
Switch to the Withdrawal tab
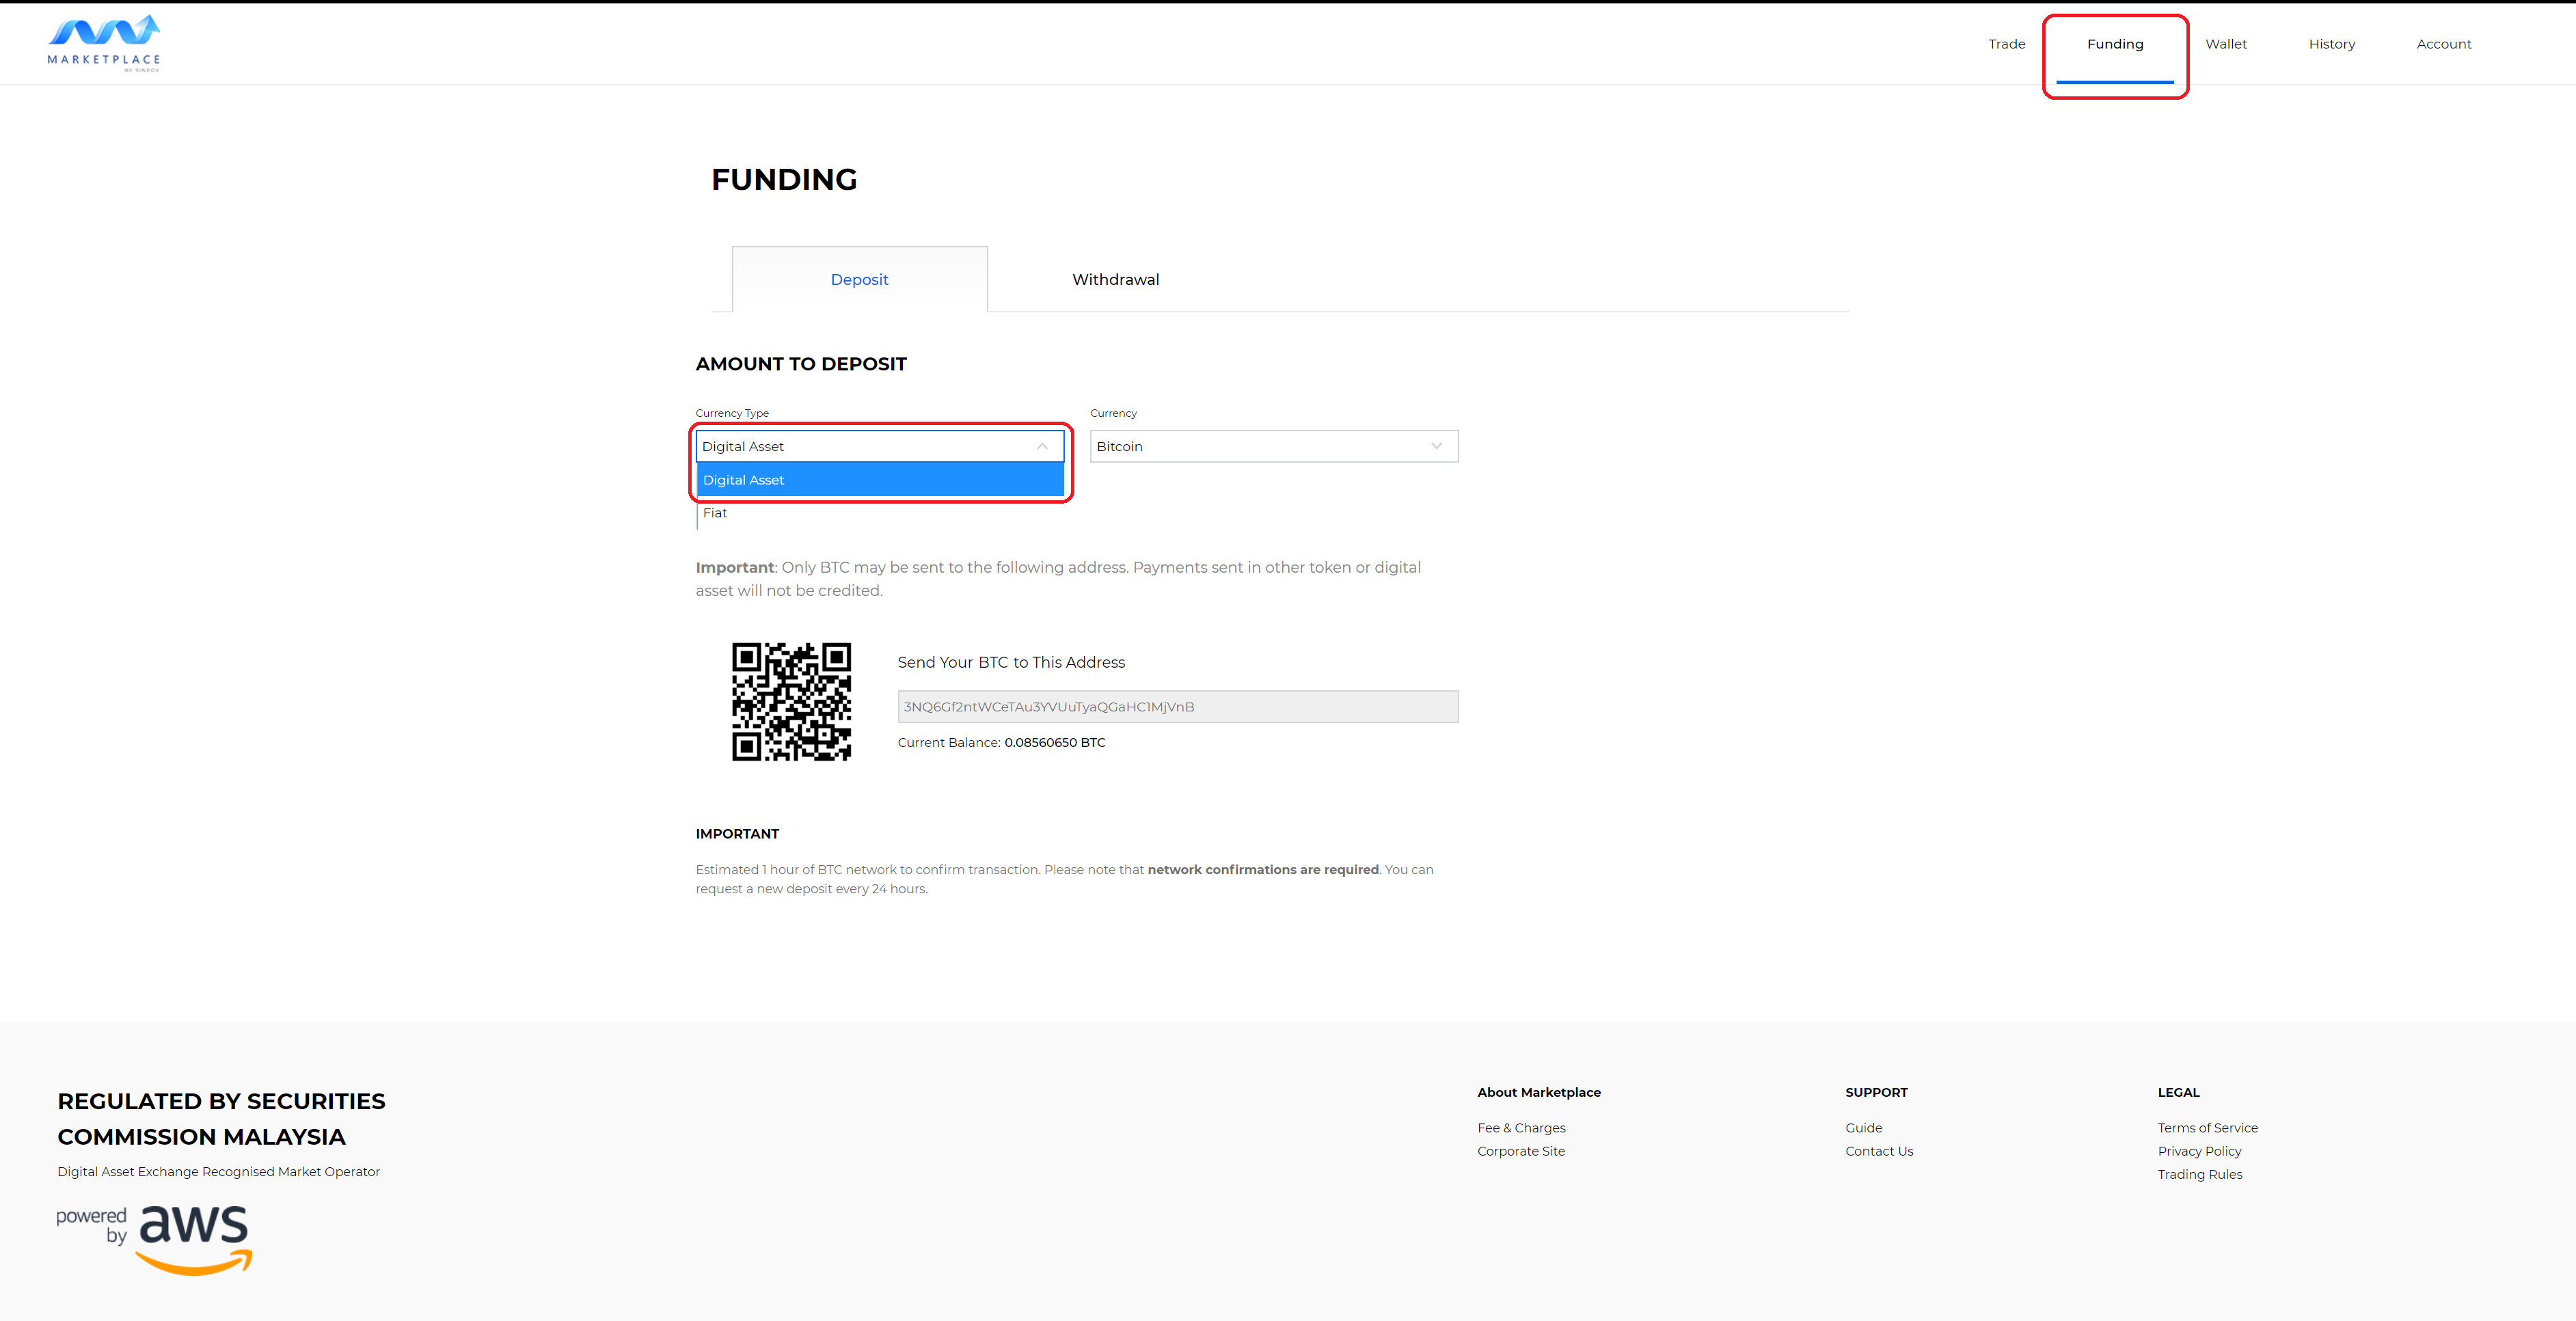(x=1115, y=279)
